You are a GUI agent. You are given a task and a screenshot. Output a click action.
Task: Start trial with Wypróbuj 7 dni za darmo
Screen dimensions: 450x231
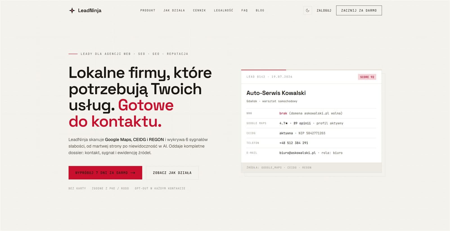point(105,173)
